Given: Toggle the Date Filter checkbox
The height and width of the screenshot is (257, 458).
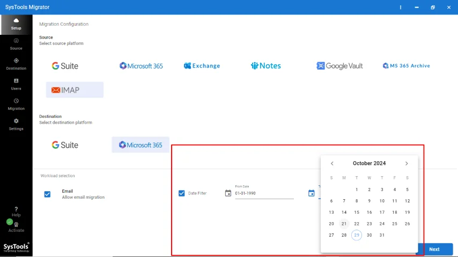Looking at the screenshot, I should pyautogui.click(x=182, y=193).
